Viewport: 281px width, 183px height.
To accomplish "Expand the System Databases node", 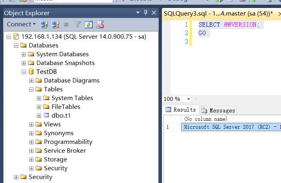I will [24, 54].
